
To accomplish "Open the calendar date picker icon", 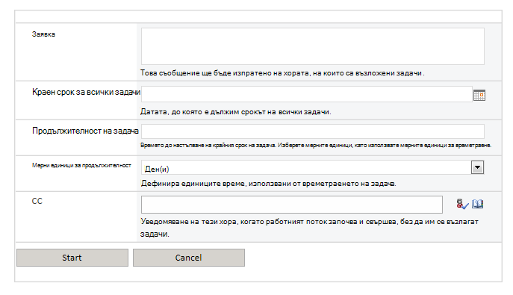I will (479, 95).
